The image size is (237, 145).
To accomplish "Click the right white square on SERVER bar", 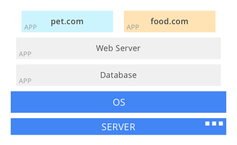I will point(221,123).
